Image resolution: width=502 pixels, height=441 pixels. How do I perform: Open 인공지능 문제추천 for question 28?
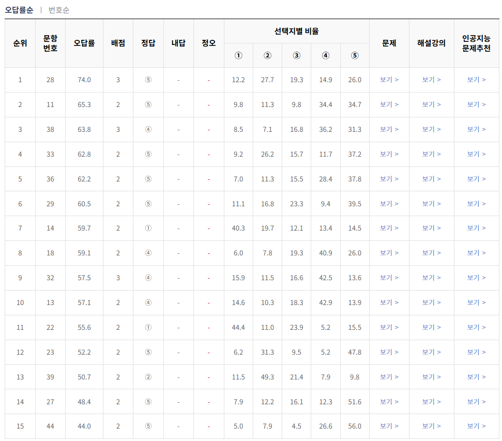pos(476,80)
